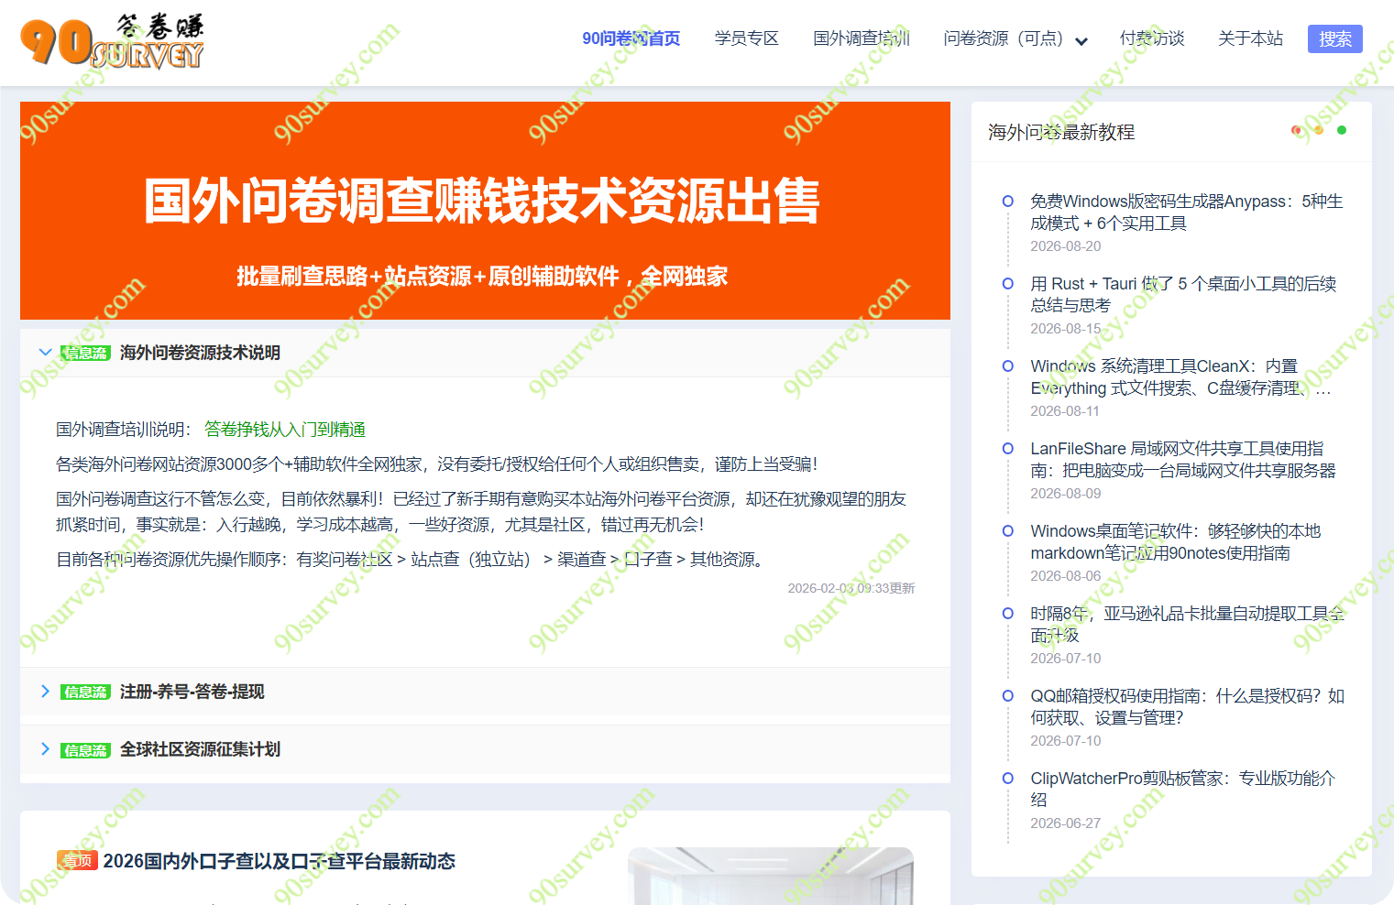The width and height of the screenshot is (1394, 905).
Task: Click the timeline bullet beside Rust + Tauri article
Action: click(x=1008, y=284)
